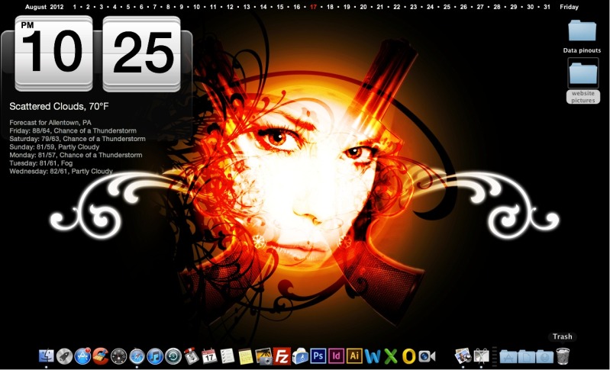Open Documents folder stack in Dock
The width and height of the screenshot is (610, 370).
click(x=526, y=357)
